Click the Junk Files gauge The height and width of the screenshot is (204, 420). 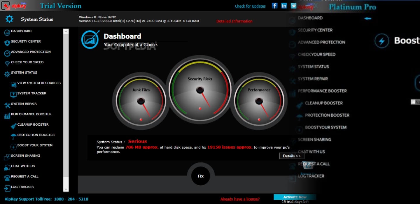tap(141, 101)
